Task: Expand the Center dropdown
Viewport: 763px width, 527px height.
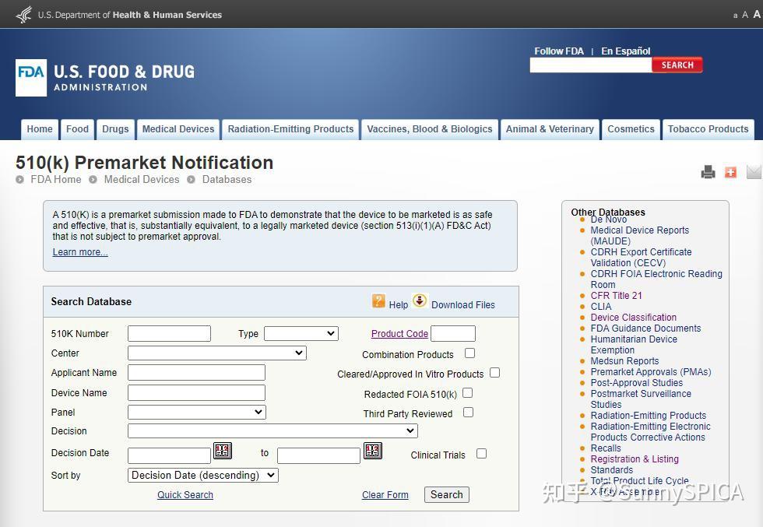Action: tap(217, 353)
